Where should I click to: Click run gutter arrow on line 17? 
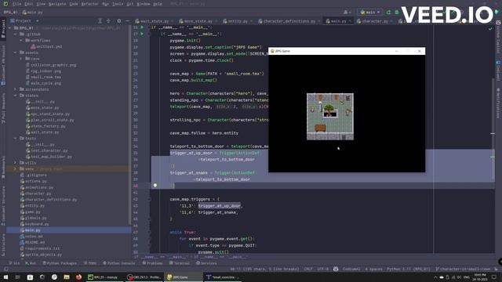[142, 34]
